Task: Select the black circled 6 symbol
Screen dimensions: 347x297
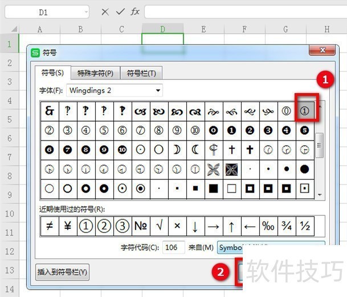Action: coord(50,150)
